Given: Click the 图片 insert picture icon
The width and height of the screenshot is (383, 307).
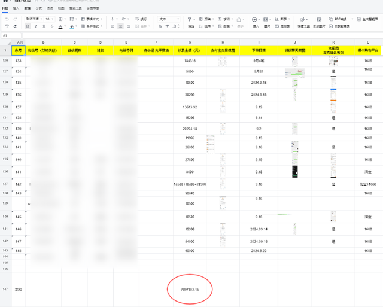Looking at the screenshot, I should [266, 19].
